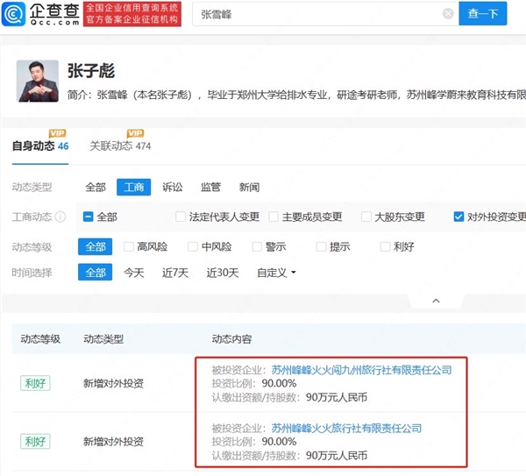Click the VIP badge above 关联动态

point(135,133)
